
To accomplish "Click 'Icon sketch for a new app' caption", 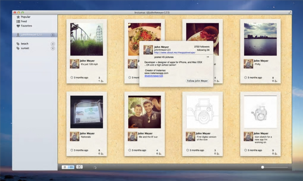I will click(x=263, y=139).
